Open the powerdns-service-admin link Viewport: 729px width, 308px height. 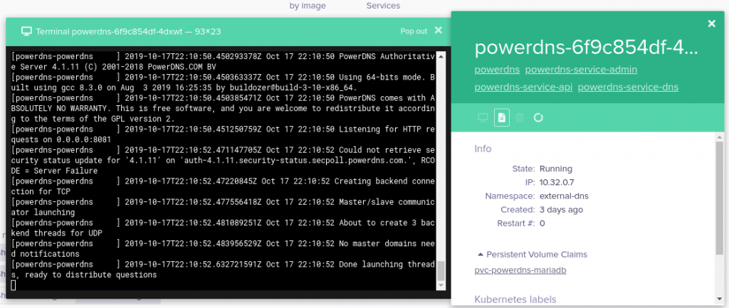[x=581, y=70]
